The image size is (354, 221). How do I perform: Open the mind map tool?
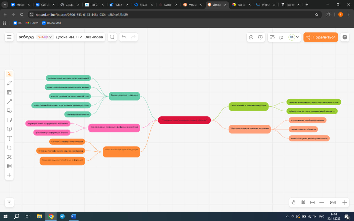[x=9, y=157]
